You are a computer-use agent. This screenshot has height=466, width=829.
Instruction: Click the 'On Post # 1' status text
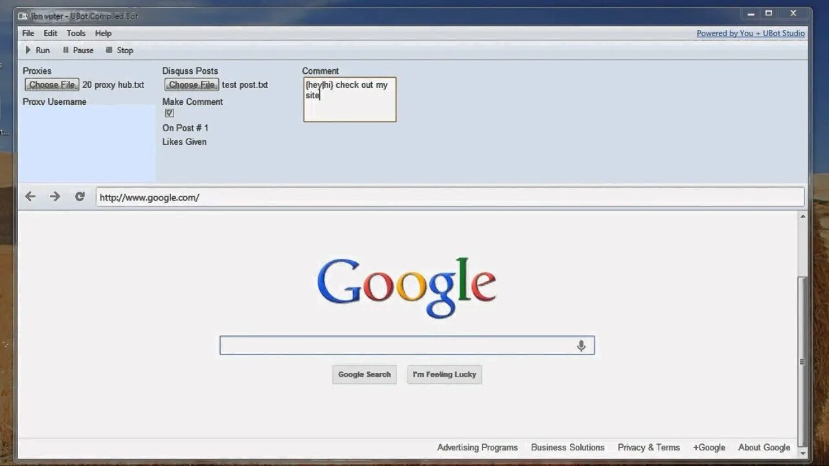pos(185,128)
